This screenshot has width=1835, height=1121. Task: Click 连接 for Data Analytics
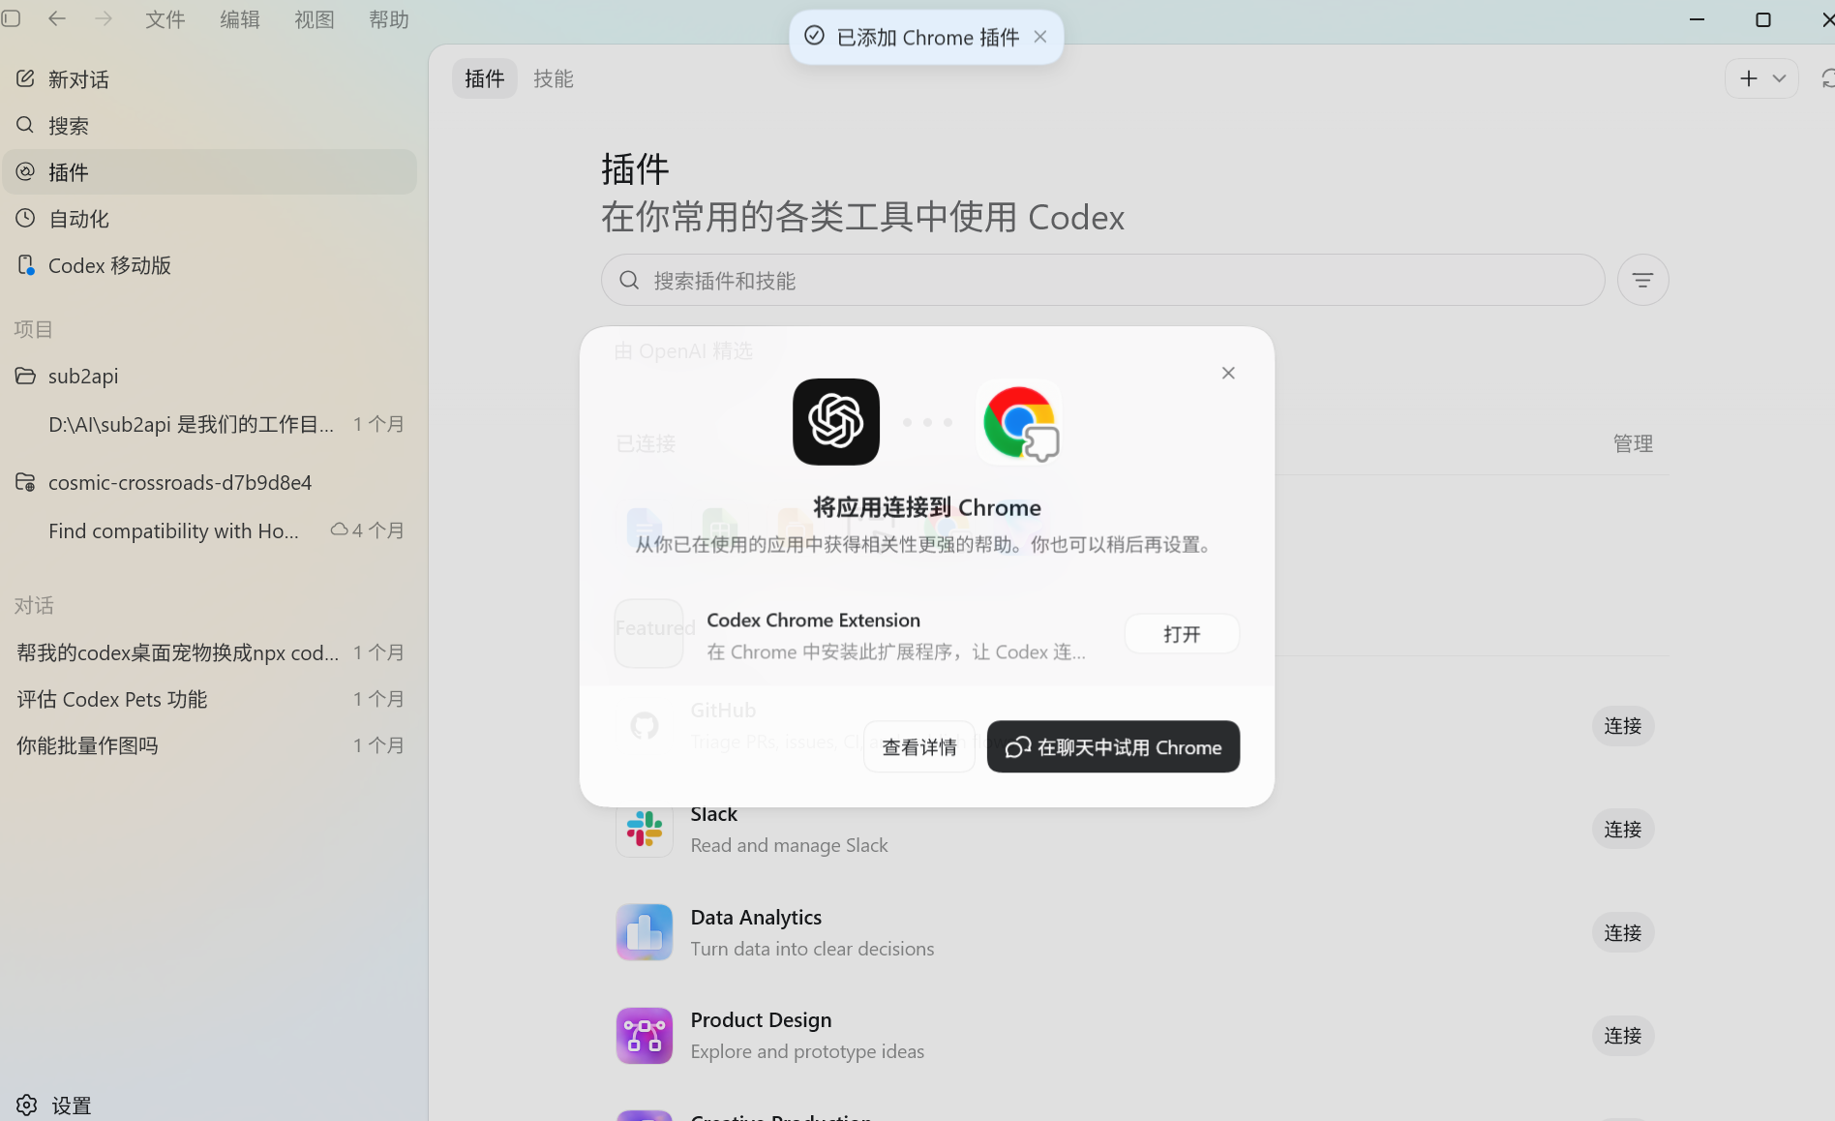[1623, 933]
